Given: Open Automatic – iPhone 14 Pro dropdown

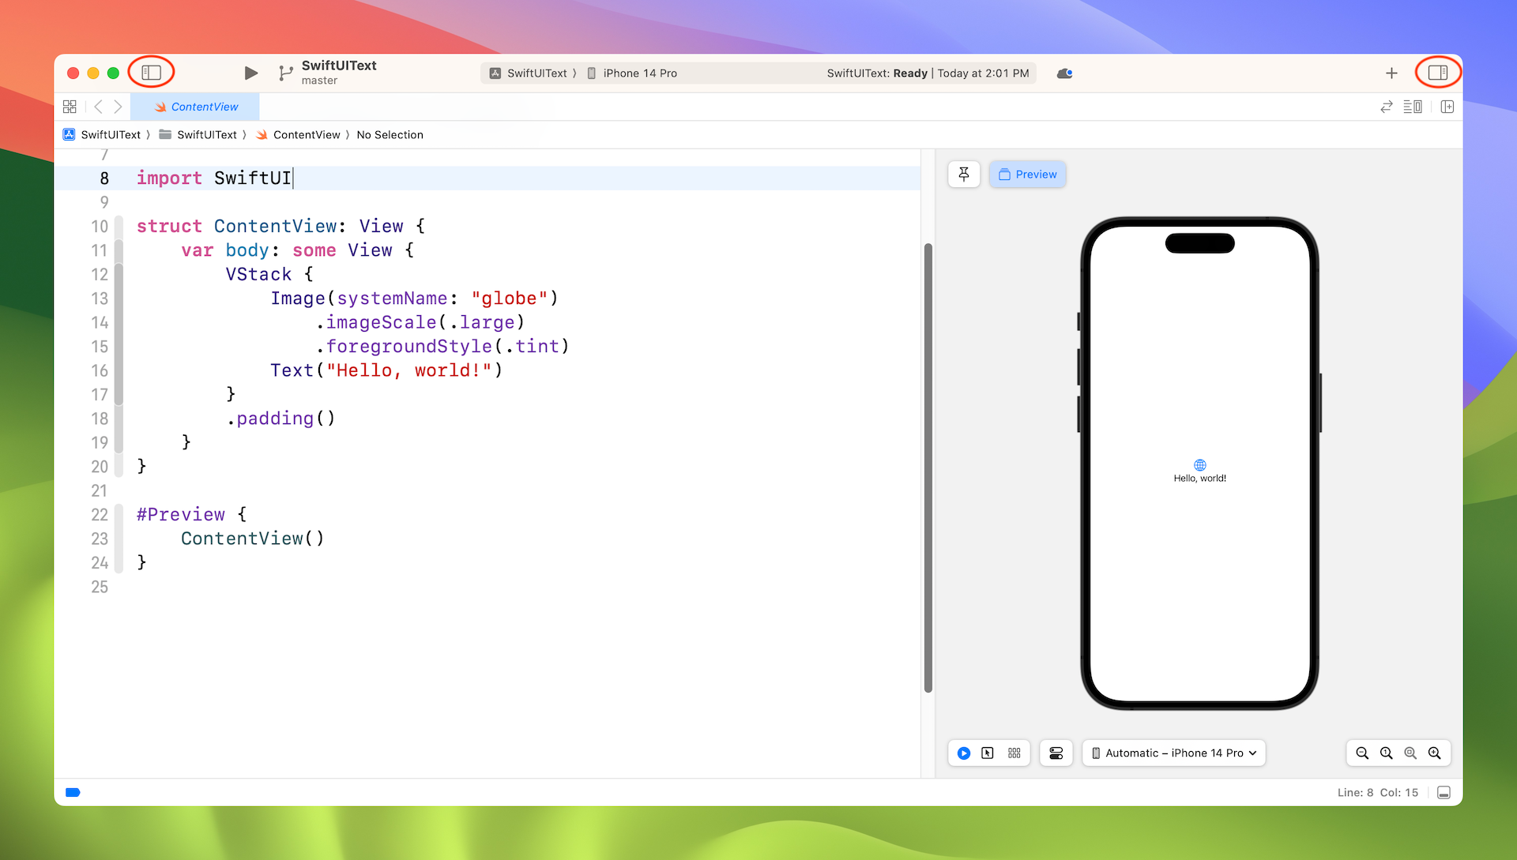Looking at the screenshot, I should (1174, 753).
